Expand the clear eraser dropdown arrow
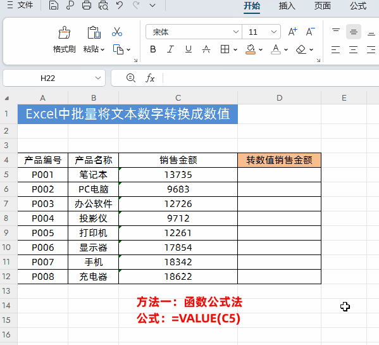Screen dimensions: 379x345 tap(311, 49)
